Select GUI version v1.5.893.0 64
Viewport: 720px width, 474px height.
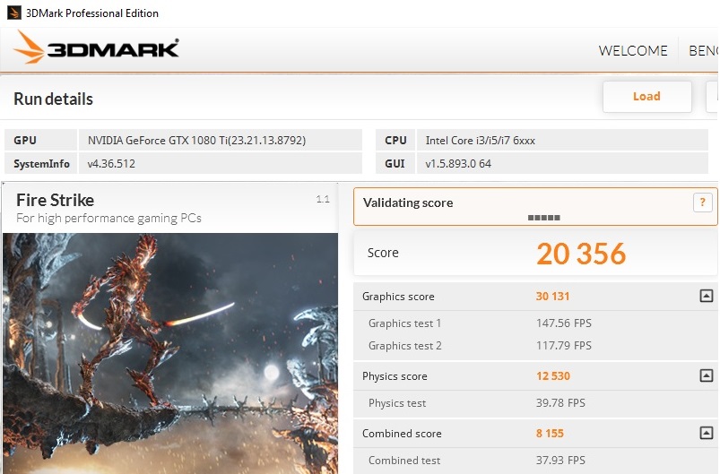pos(458,164)
